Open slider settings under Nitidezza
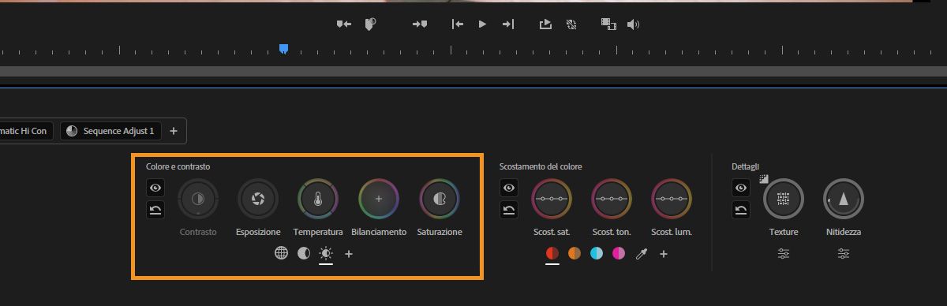Viewport: 947px width, 306px height. [844, 253]
